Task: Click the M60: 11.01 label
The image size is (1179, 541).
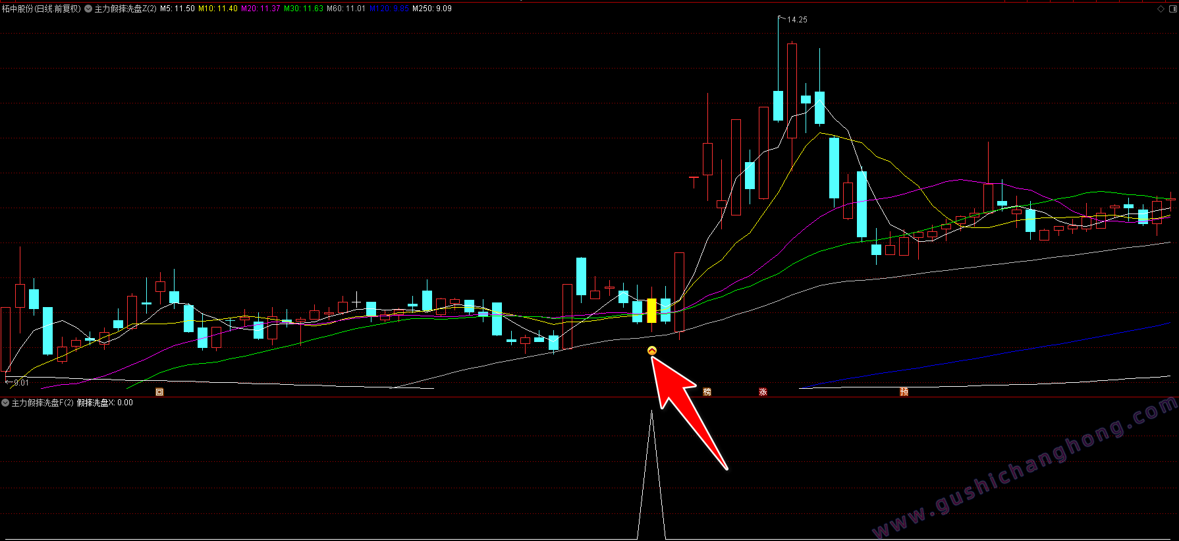Action: click(346, 9)
